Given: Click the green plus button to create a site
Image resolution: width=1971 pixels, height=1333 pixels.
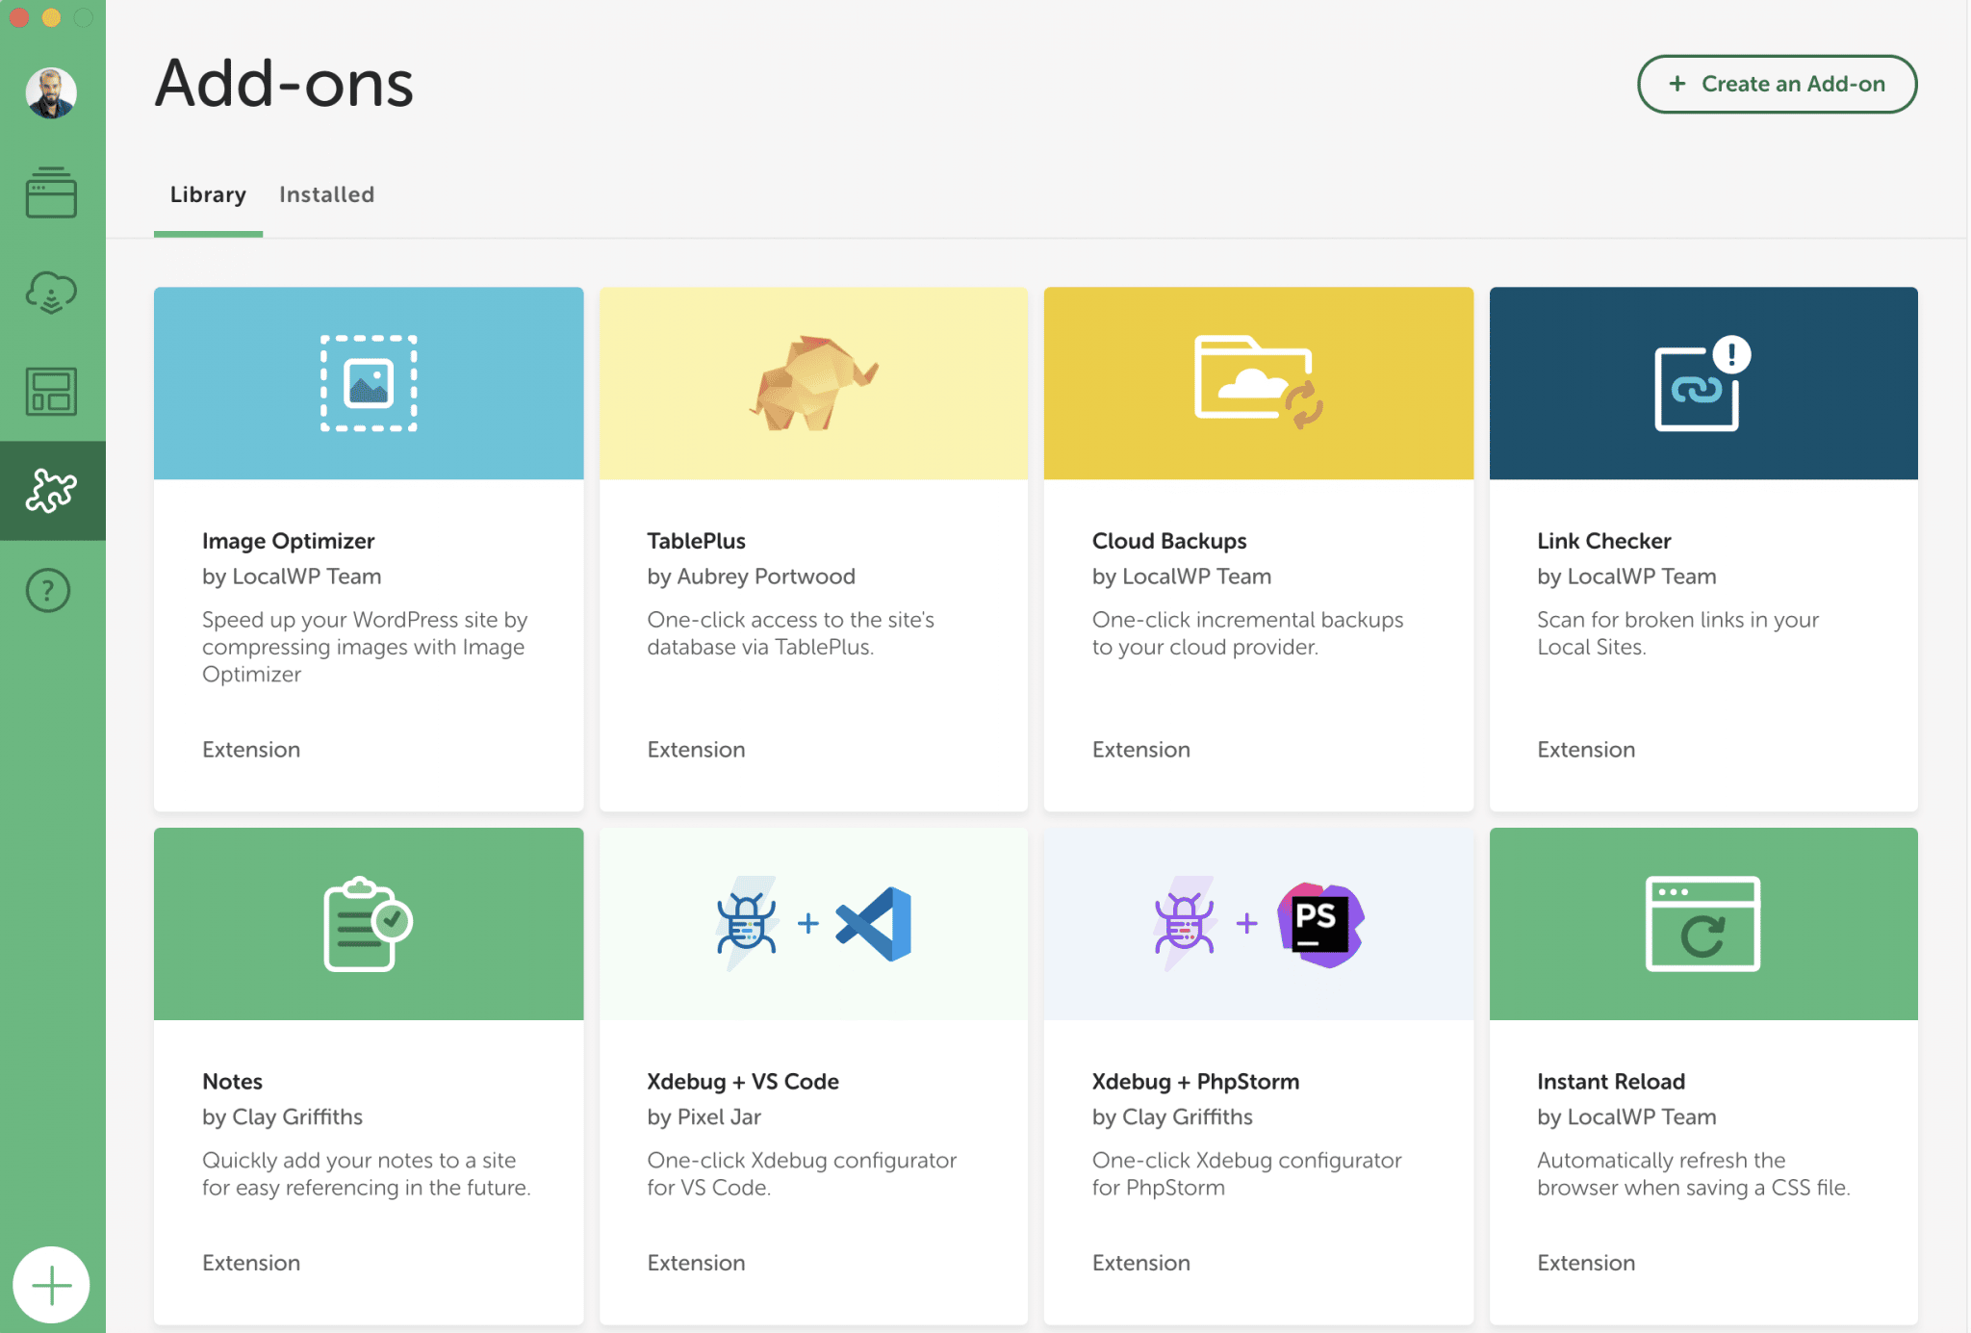Looking at the screenshot, I should click(52, 1284).
